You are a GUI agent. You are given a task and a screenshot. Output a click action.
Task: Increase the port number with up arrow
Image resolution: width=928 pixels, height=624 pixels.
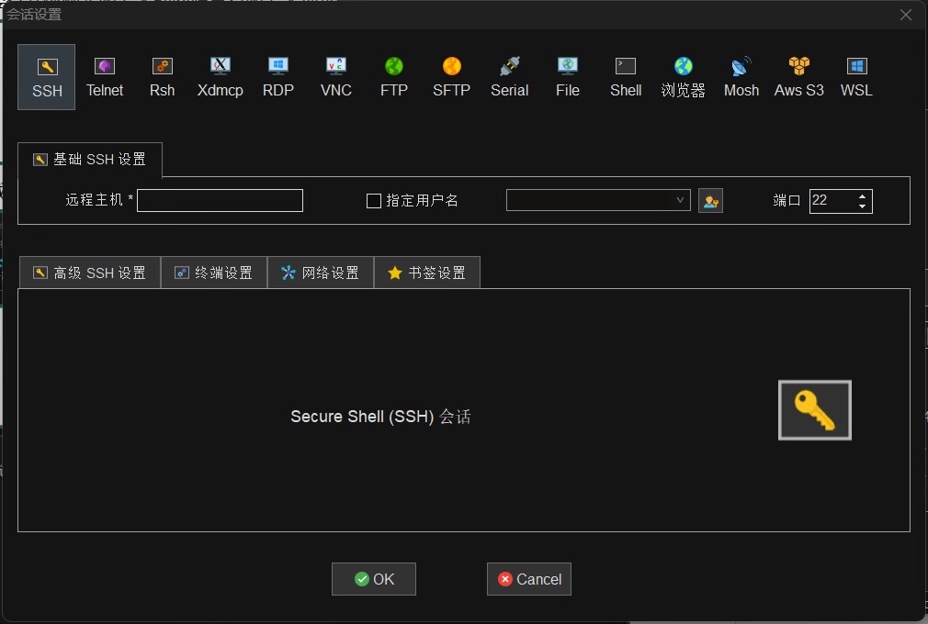click(x=863, y=196)
